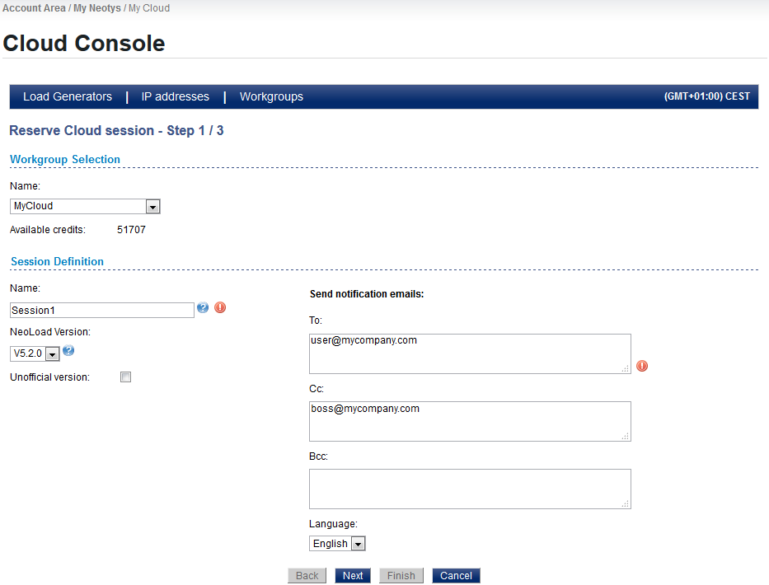
Task: Switch to IP addresses tab
Action: click(x=175, y=96)
